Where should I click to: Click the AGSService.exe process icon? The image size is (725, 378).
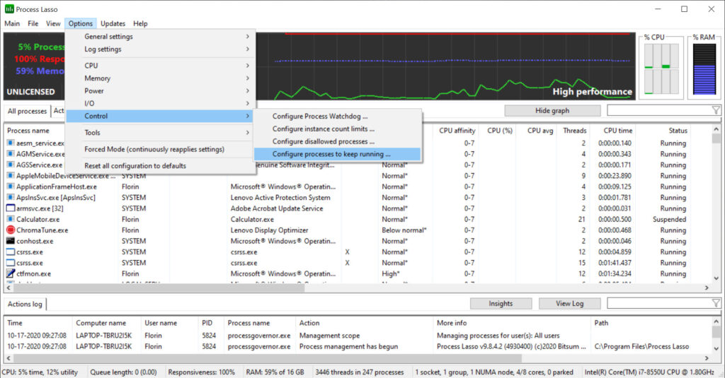click(11, 165)
